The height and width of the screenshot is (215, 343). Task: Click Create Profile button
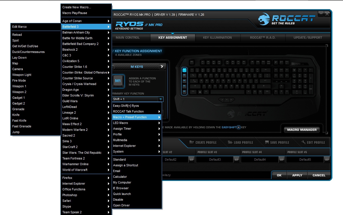point(203,142)
